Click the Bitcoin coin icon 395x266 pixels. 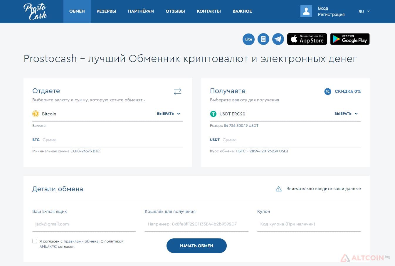[x=36, y=114]
